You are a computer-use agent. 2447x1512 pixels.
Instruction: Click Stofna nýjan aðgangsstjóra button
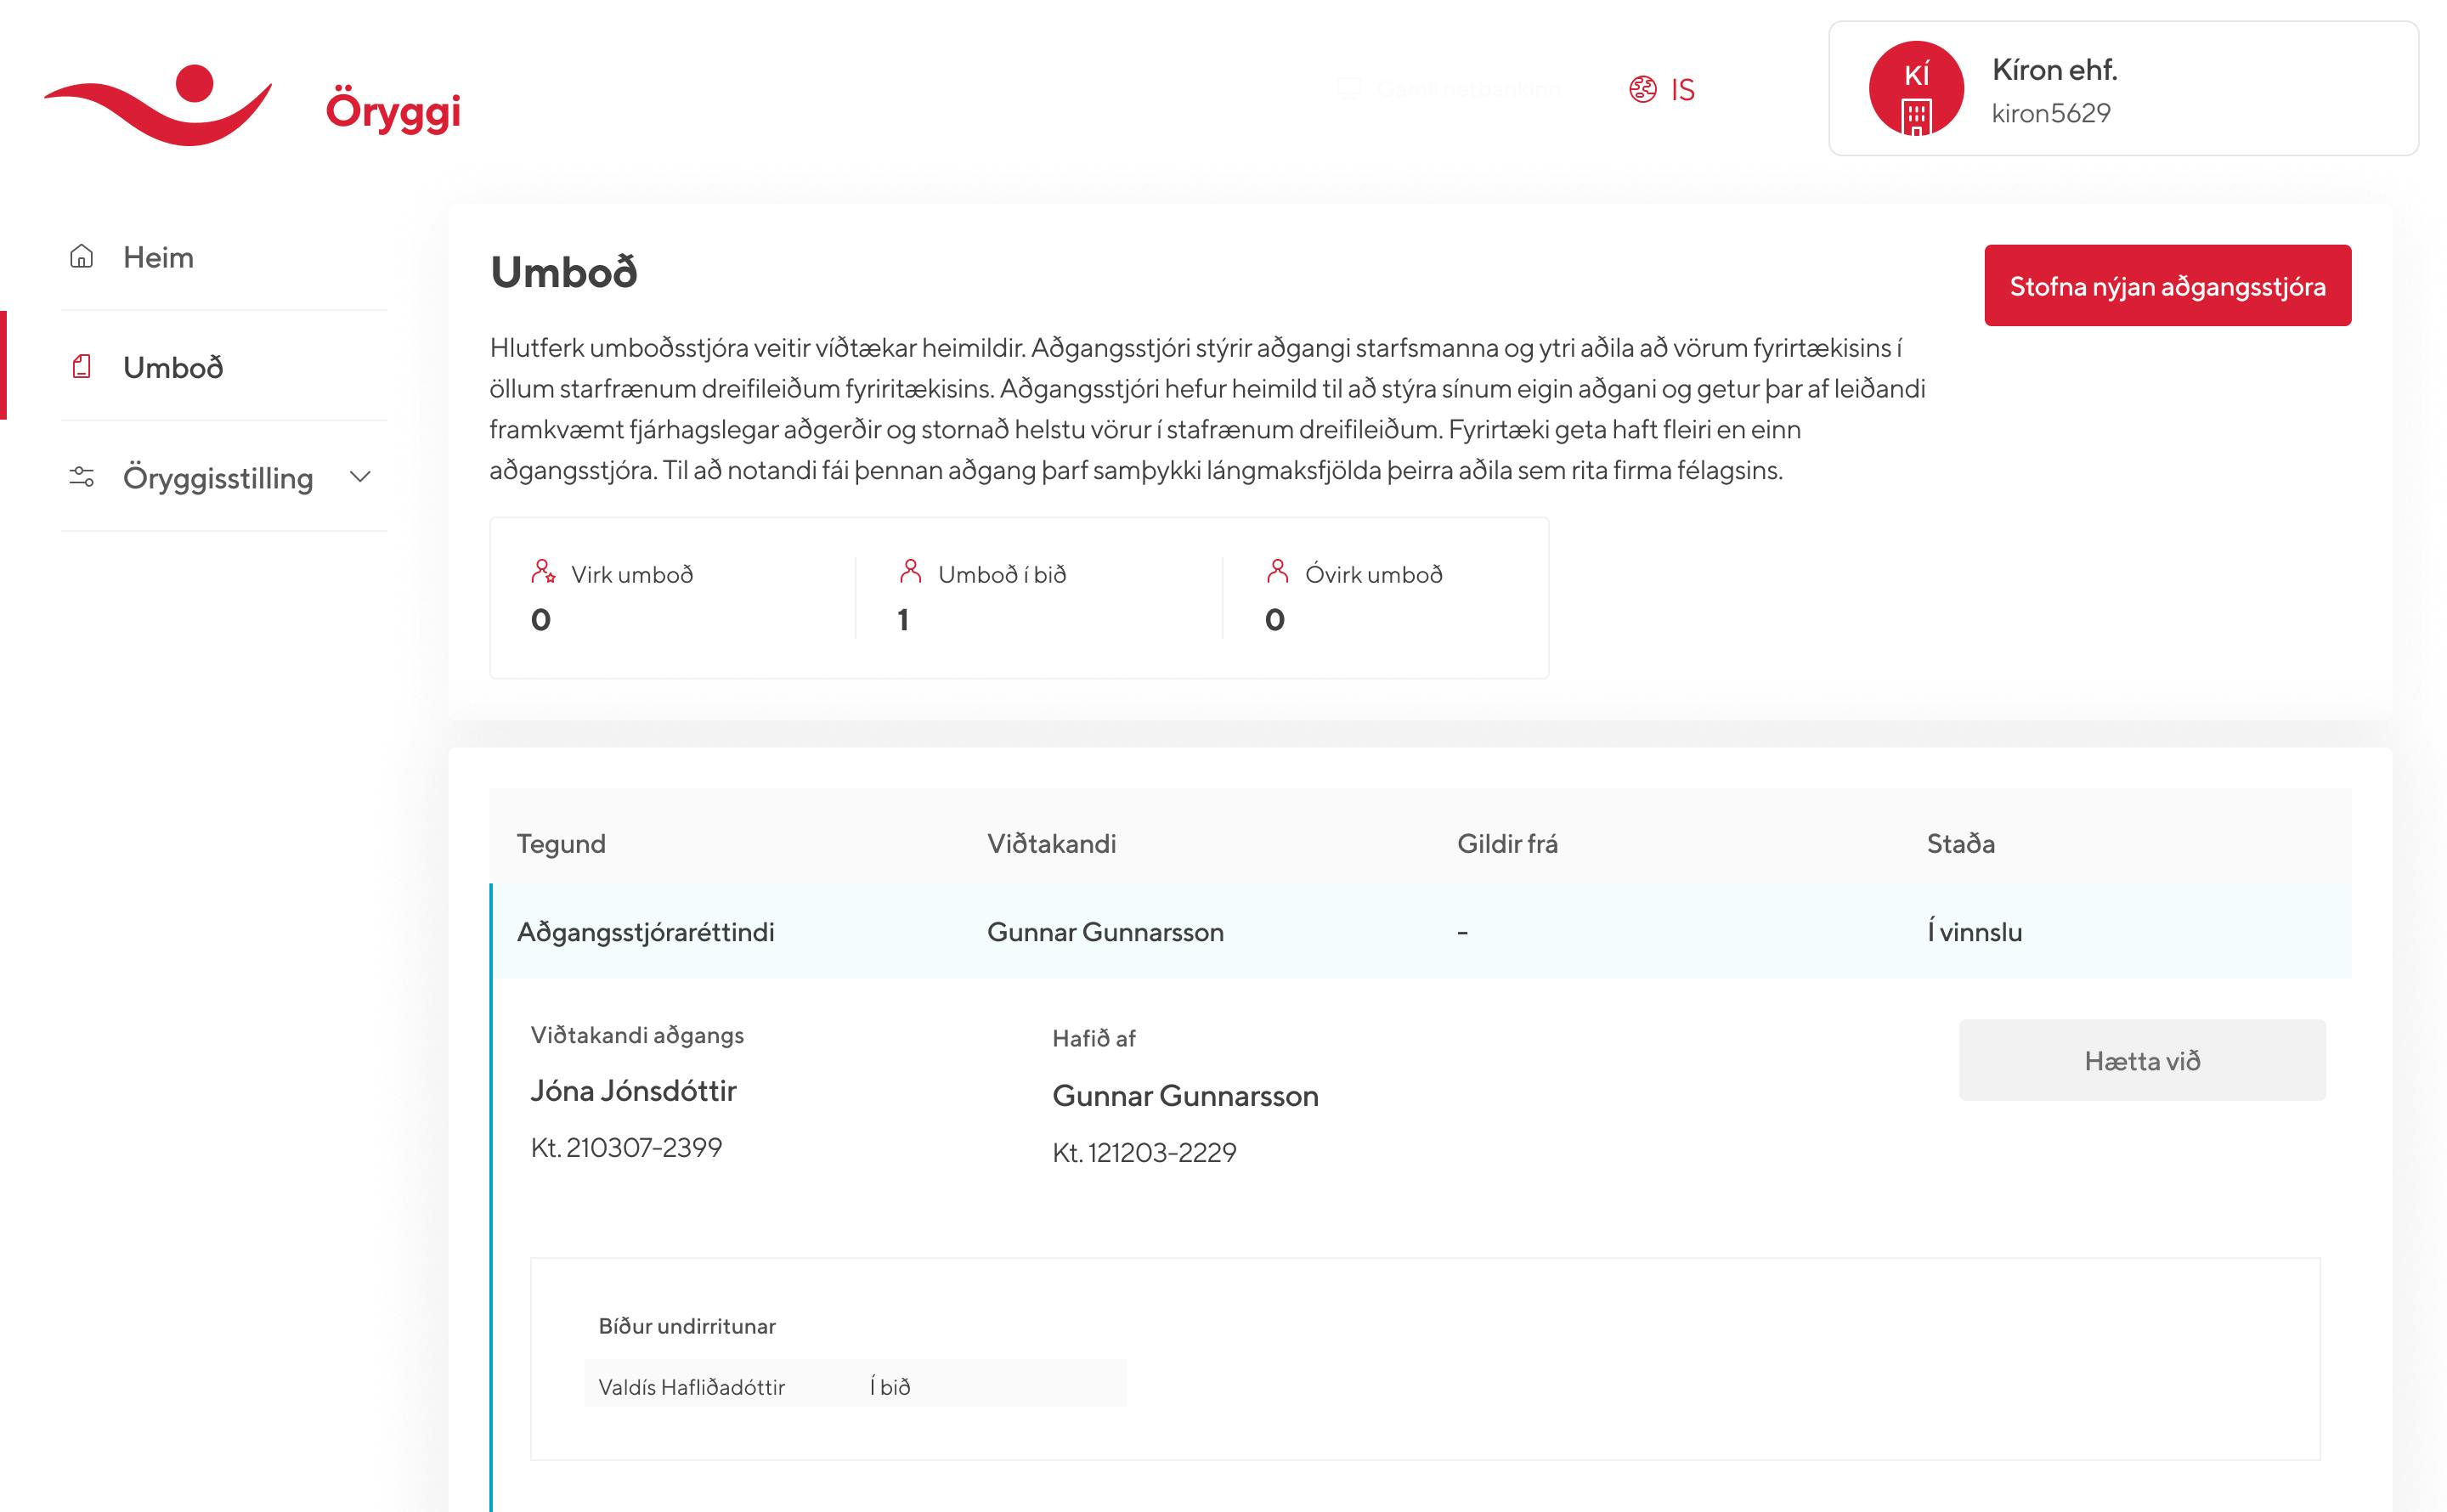pos(2166,286)
